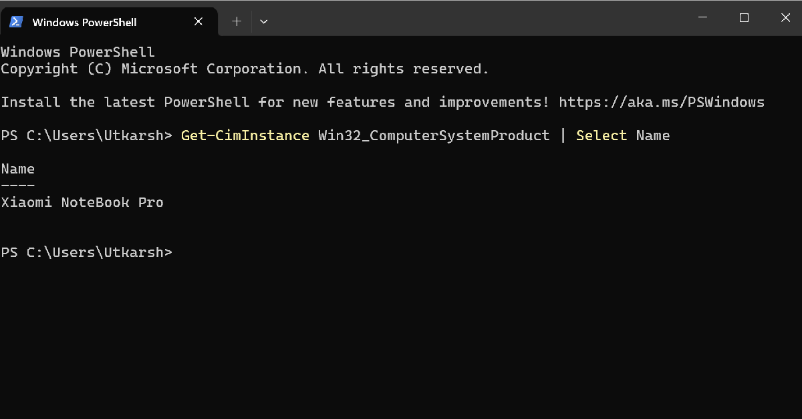Close the terminal window
Viewport: 802px width, 419px height.
(785, 19)
